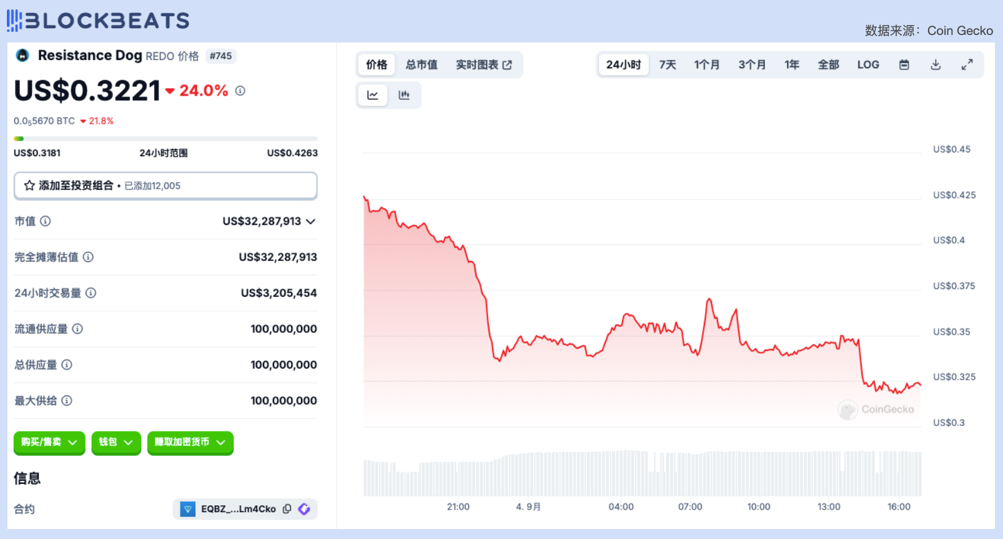The image size is (1003, 539).
Task: Open the 实时图表 external link
Action: click(483, 65)
